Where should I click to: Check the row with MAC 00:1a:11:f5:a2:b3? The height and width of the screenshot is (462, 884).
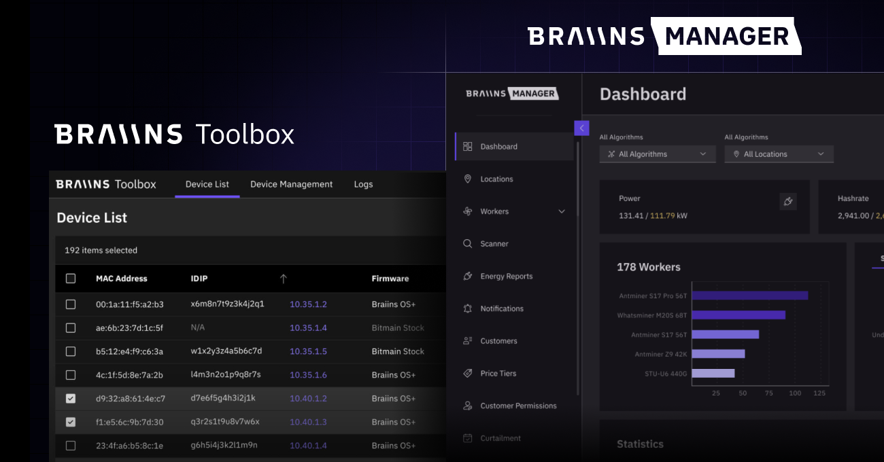coord(71,304)
